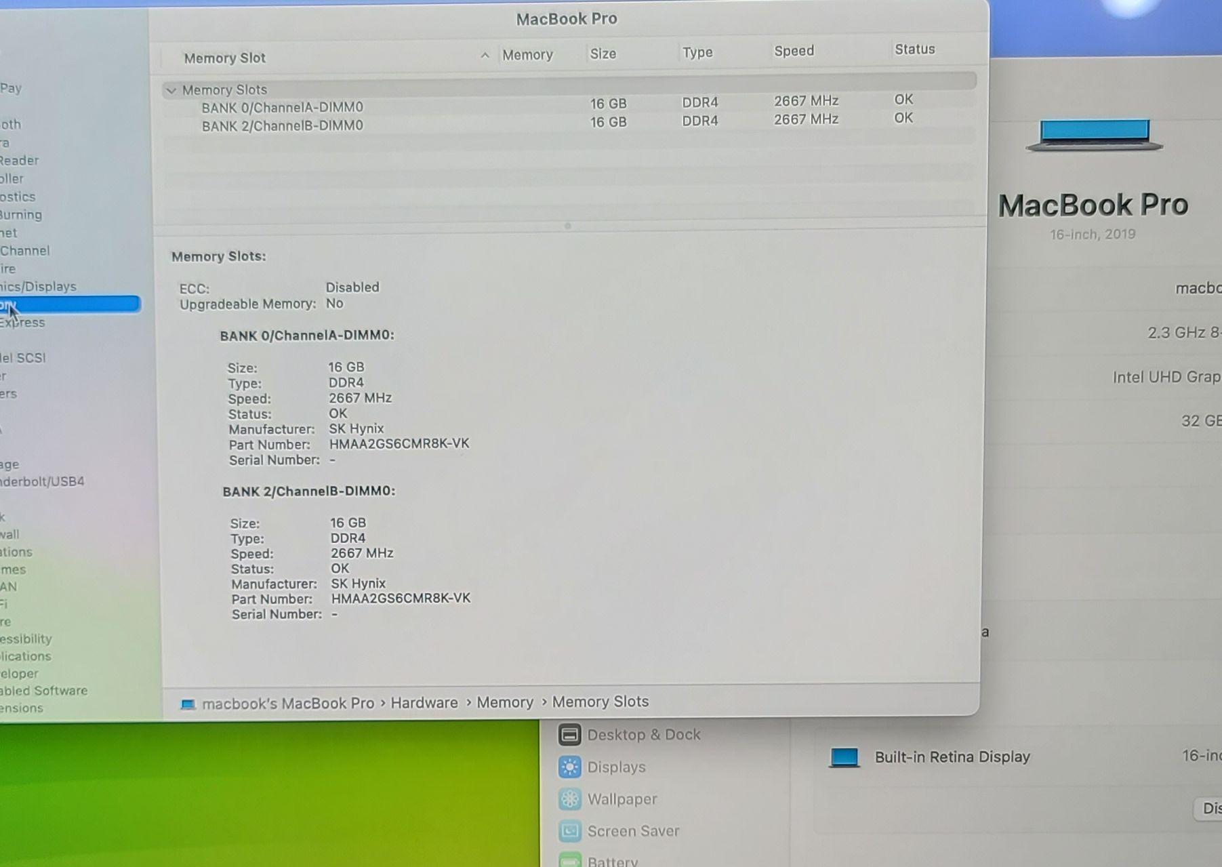
Task: Select Graphics/Displays in the sidebar
Action: pyautogui.click(x=39, y=287)
